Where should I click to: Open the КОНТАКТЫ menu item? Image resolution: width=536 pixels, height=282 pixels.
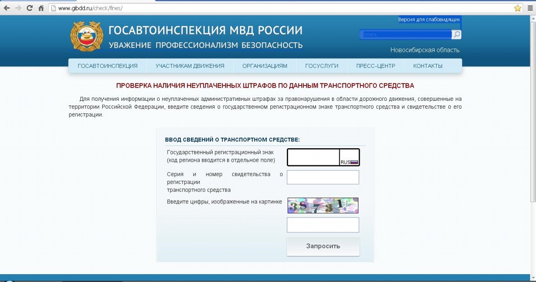(x=428, y=66)
